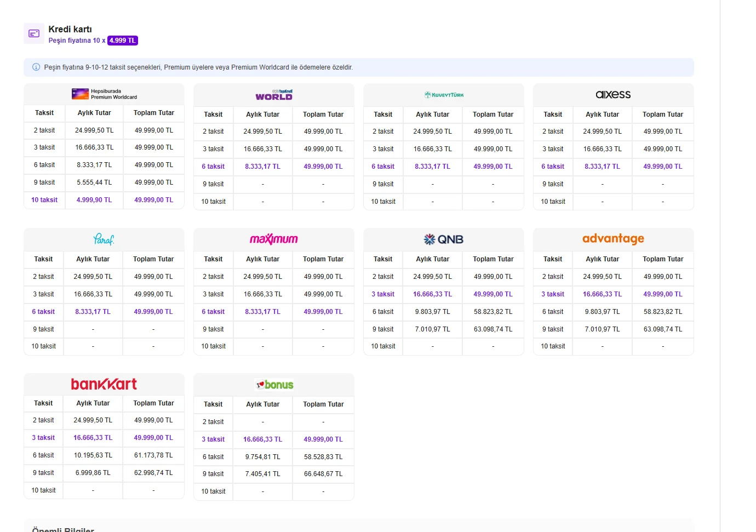Click the World card logo
756x532 pixels.
(274, 95)
